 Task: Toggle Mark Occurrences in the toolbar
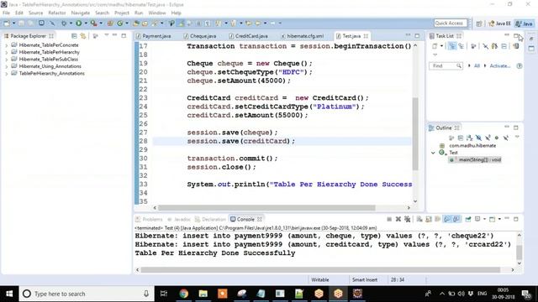[x=181, y=23]
